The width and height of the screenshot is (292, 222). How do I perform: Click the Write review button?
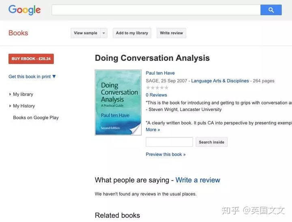(x=171, y=33)
